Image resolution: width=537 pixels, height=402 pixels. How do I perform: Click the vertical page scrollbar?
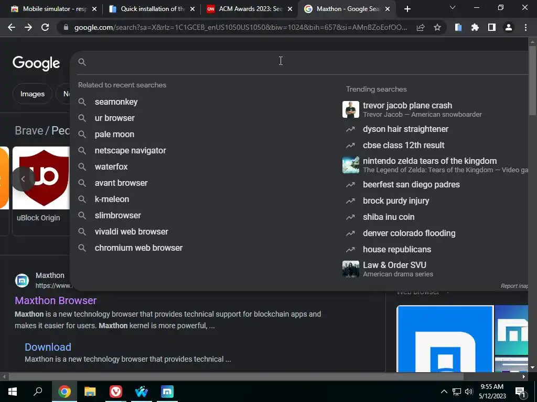pyautogui.click(x=532, y=80)
